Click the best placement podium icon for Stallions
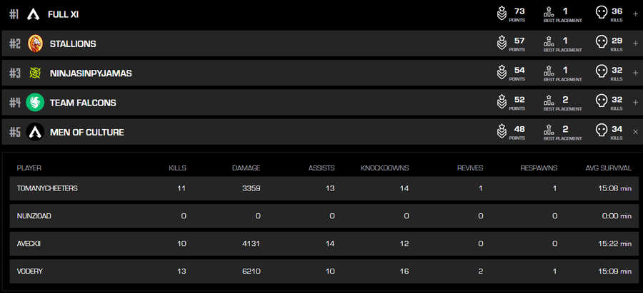 point(549,41)
